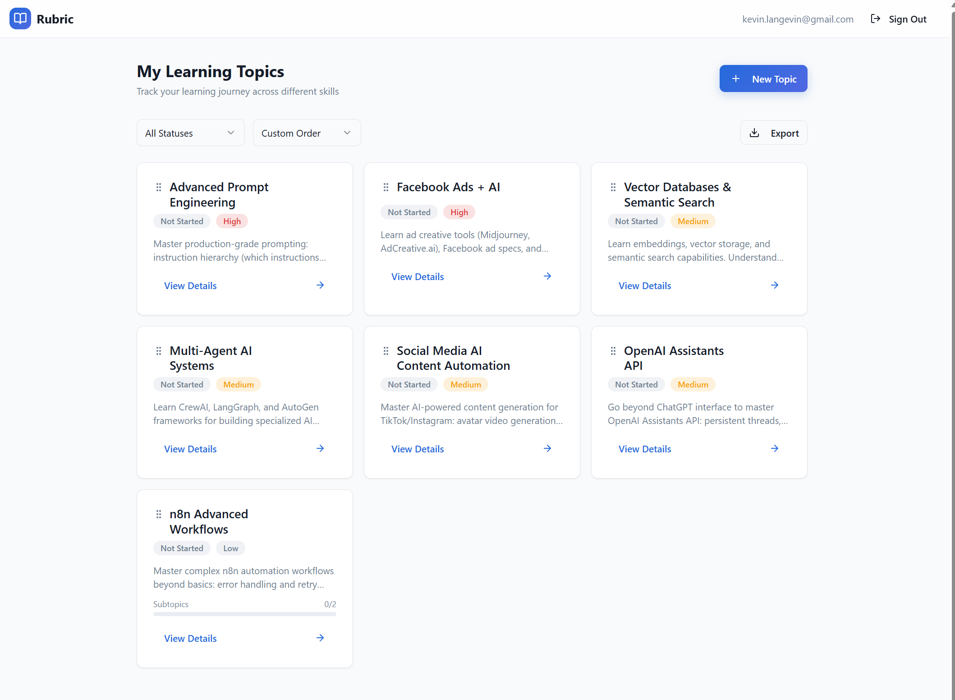Viewport: 955px width, 700px height.
Task: Click Sign Out in the top bar
Action: coord(907,19)
